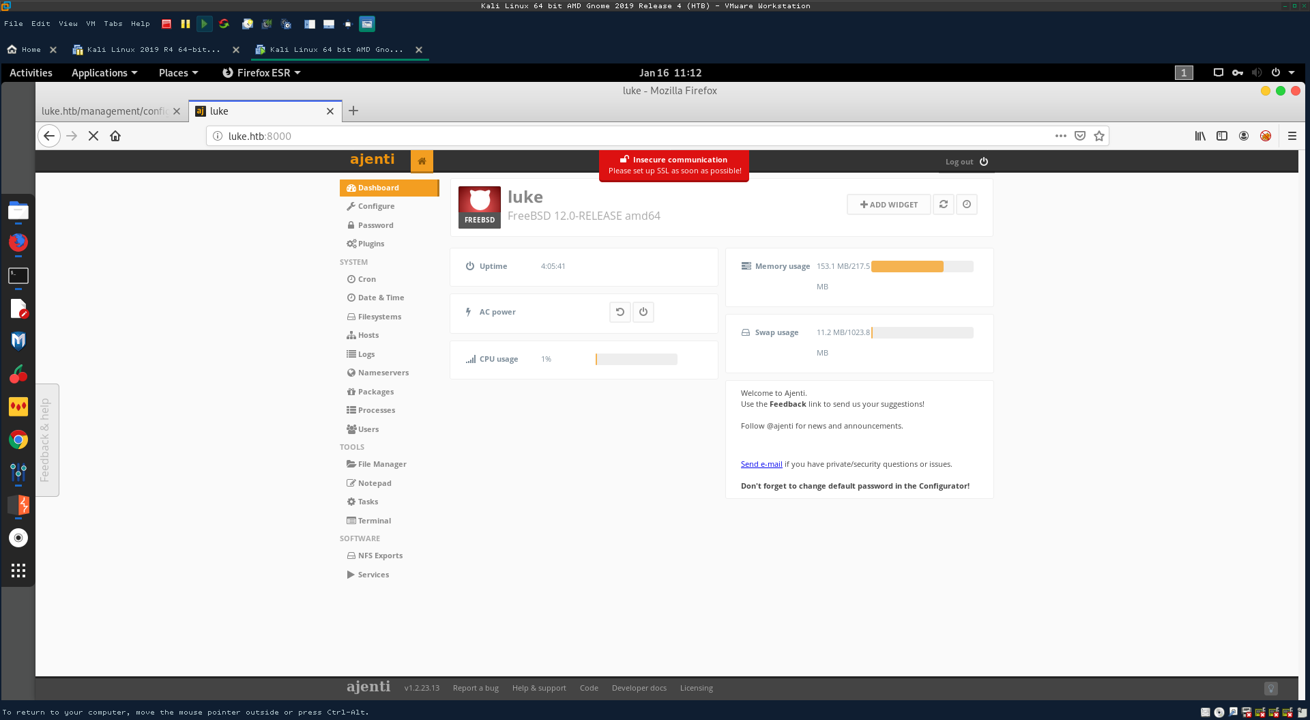Screen dimensions: 1310x720
Task: Go to Plugins in sidebar
Action: click(366, 244)
